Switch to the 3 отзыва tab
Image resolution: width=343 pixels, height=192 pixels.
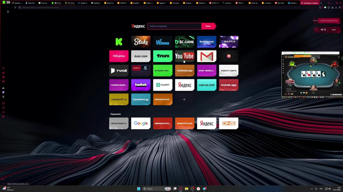click(267, 3)
